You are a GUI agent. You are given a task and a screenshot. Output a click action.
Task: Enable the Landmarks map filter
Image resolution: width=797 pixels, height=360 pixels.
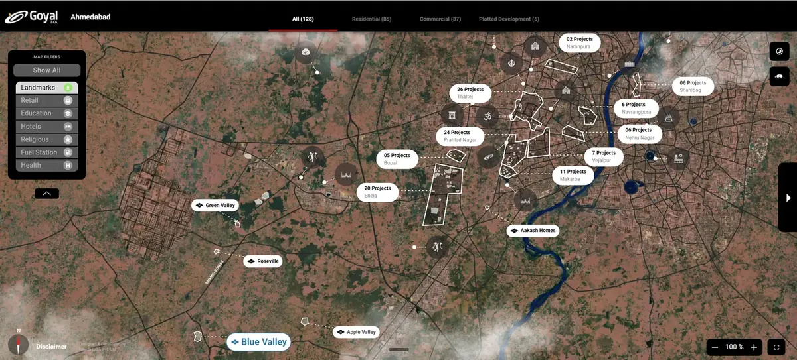[46, 88]
